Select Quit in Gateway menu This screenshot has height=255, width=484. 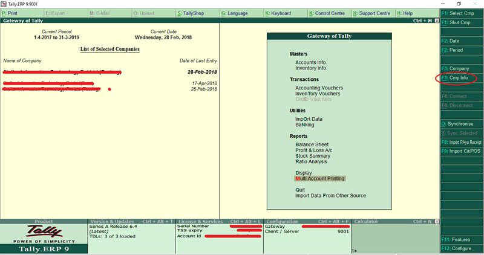click(x=299, y=190)
